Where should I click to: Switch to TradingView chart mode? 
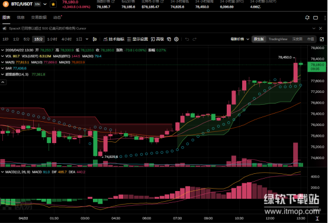pyautogui.click(x=278, y=39)
